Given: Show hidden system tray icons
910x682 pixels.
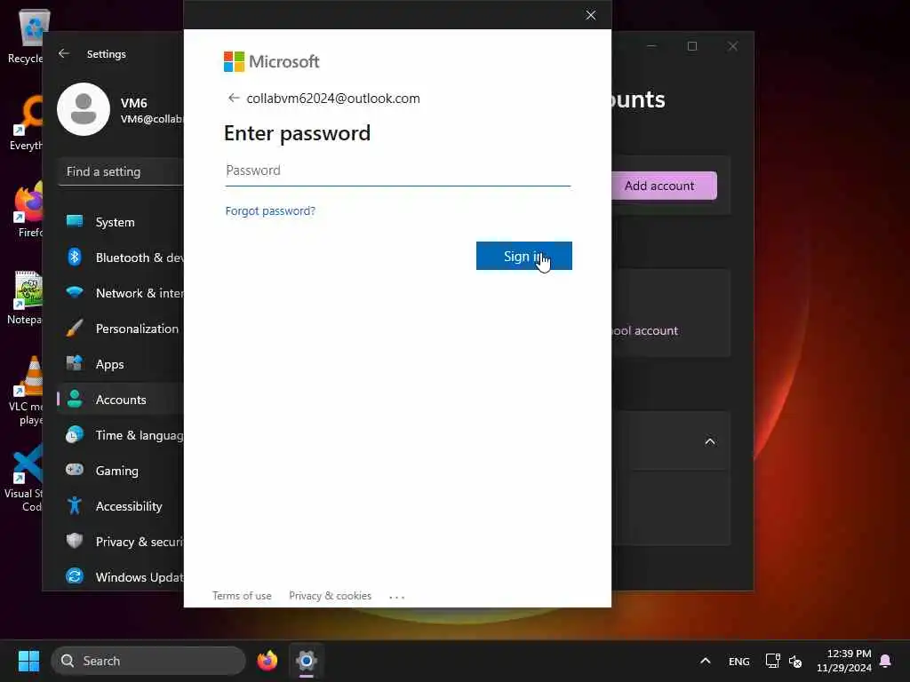Looking at the screenshot, I should (705, 661).
